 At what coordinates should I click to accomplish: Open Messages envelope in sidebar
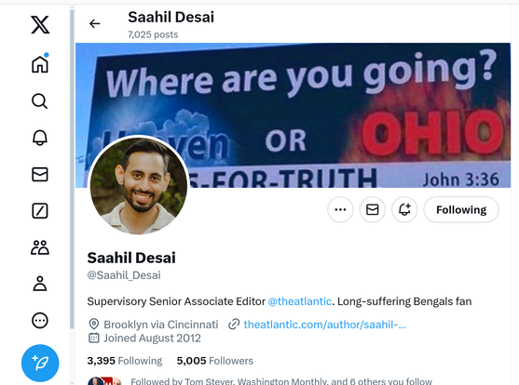pos(40,175)
